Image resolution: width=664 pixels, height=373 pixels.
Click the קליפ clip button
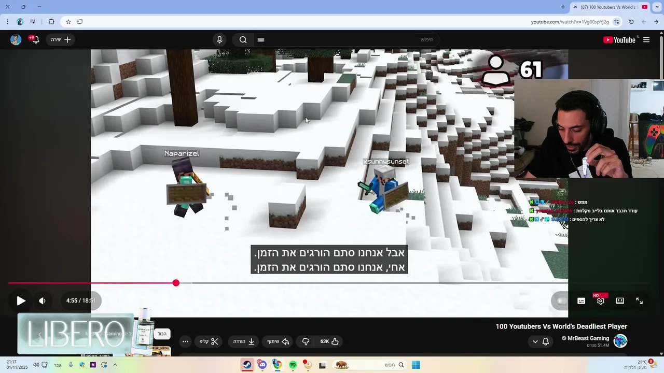[209, 341]
